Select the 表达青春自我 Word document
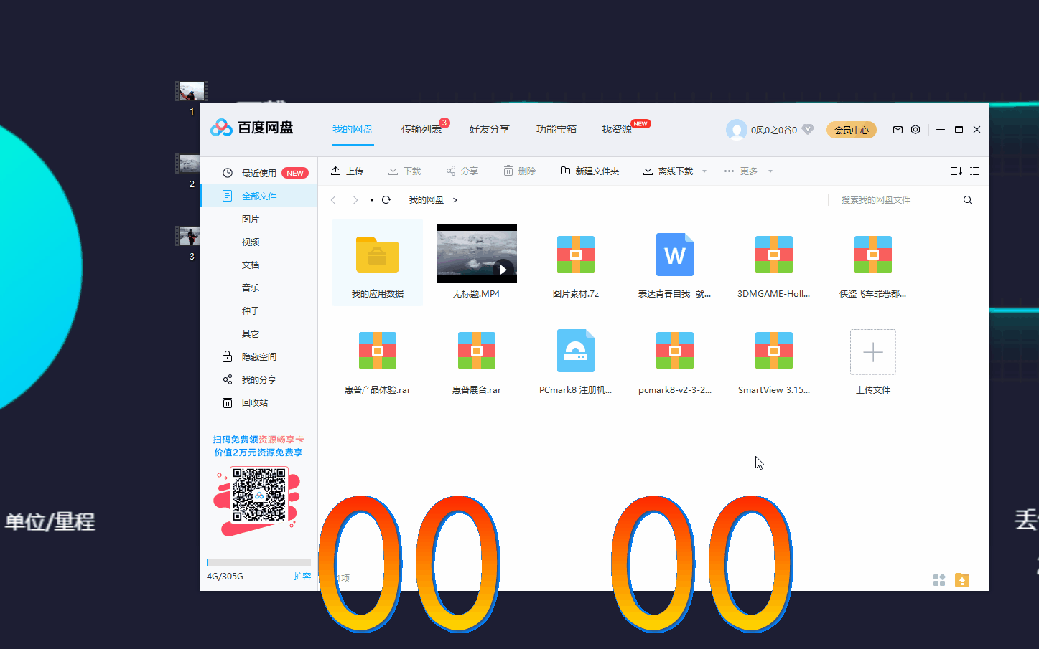Image resolution: width=1039 pixels, height=649 pixels. click(675, 255)
